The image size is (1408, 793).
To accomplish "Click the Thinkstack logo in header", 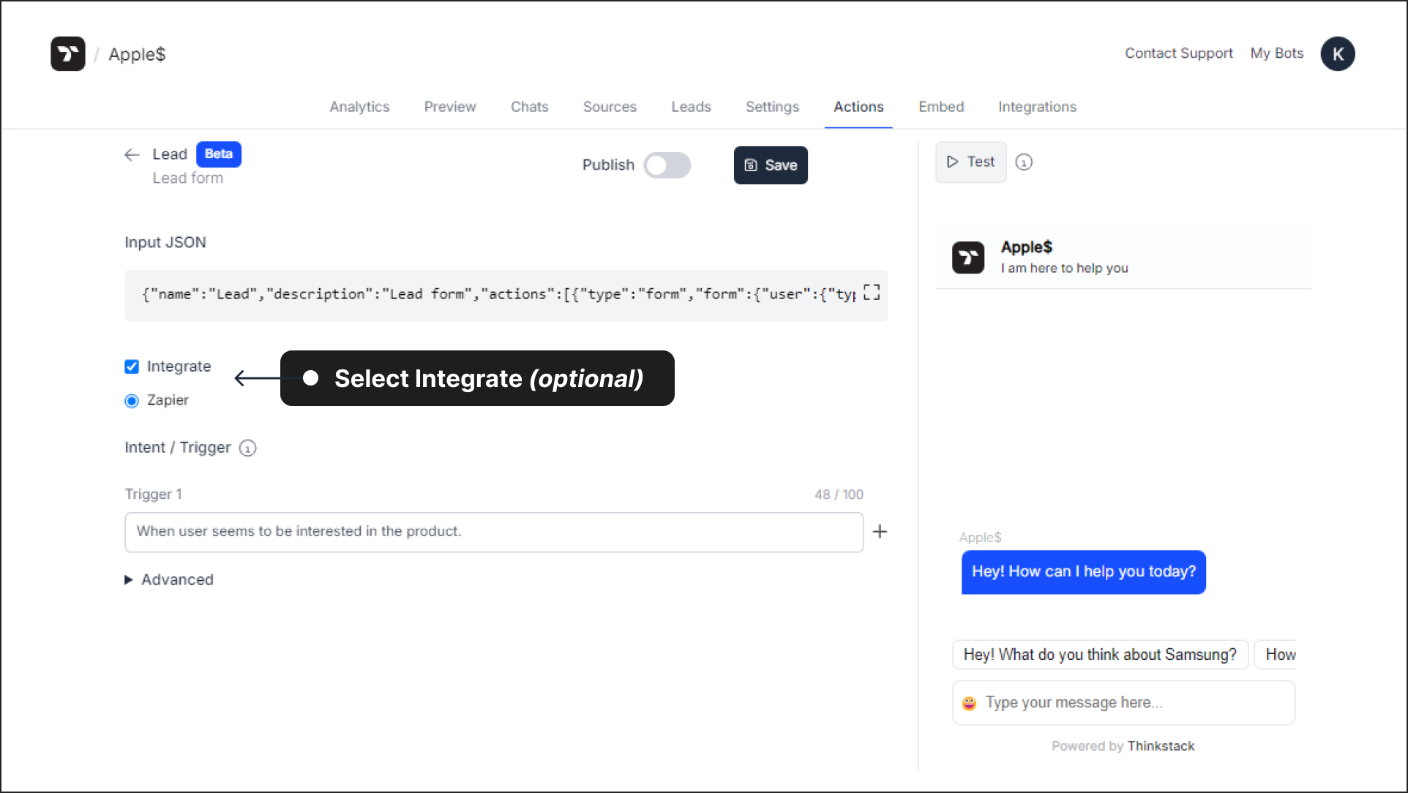I will point(67,54).
